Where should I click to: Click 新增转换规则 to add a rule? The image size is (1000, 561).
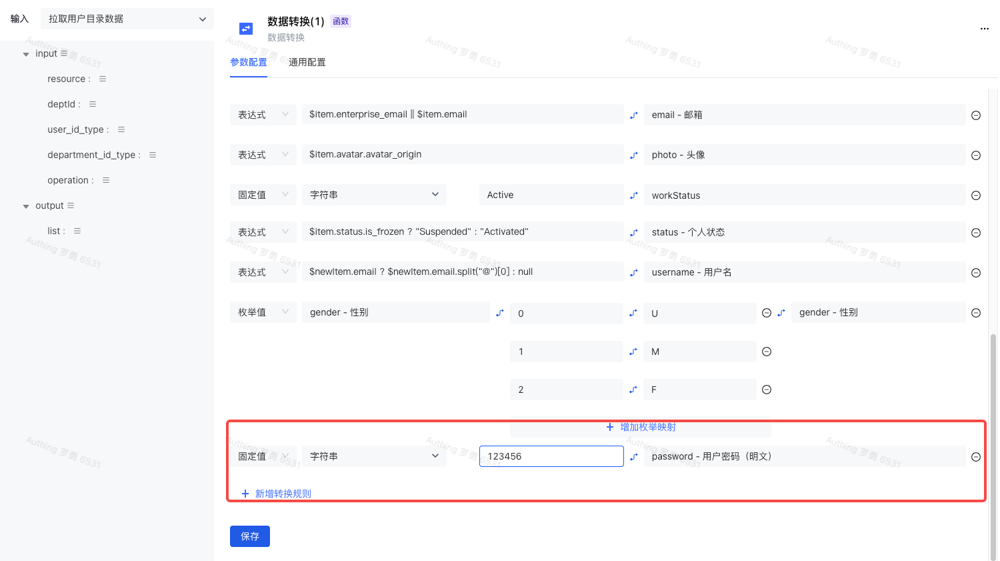pos(277,494)
